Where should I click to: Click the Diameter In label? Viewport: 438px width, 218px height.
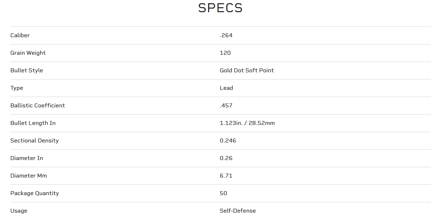click(x=26, y=158)
